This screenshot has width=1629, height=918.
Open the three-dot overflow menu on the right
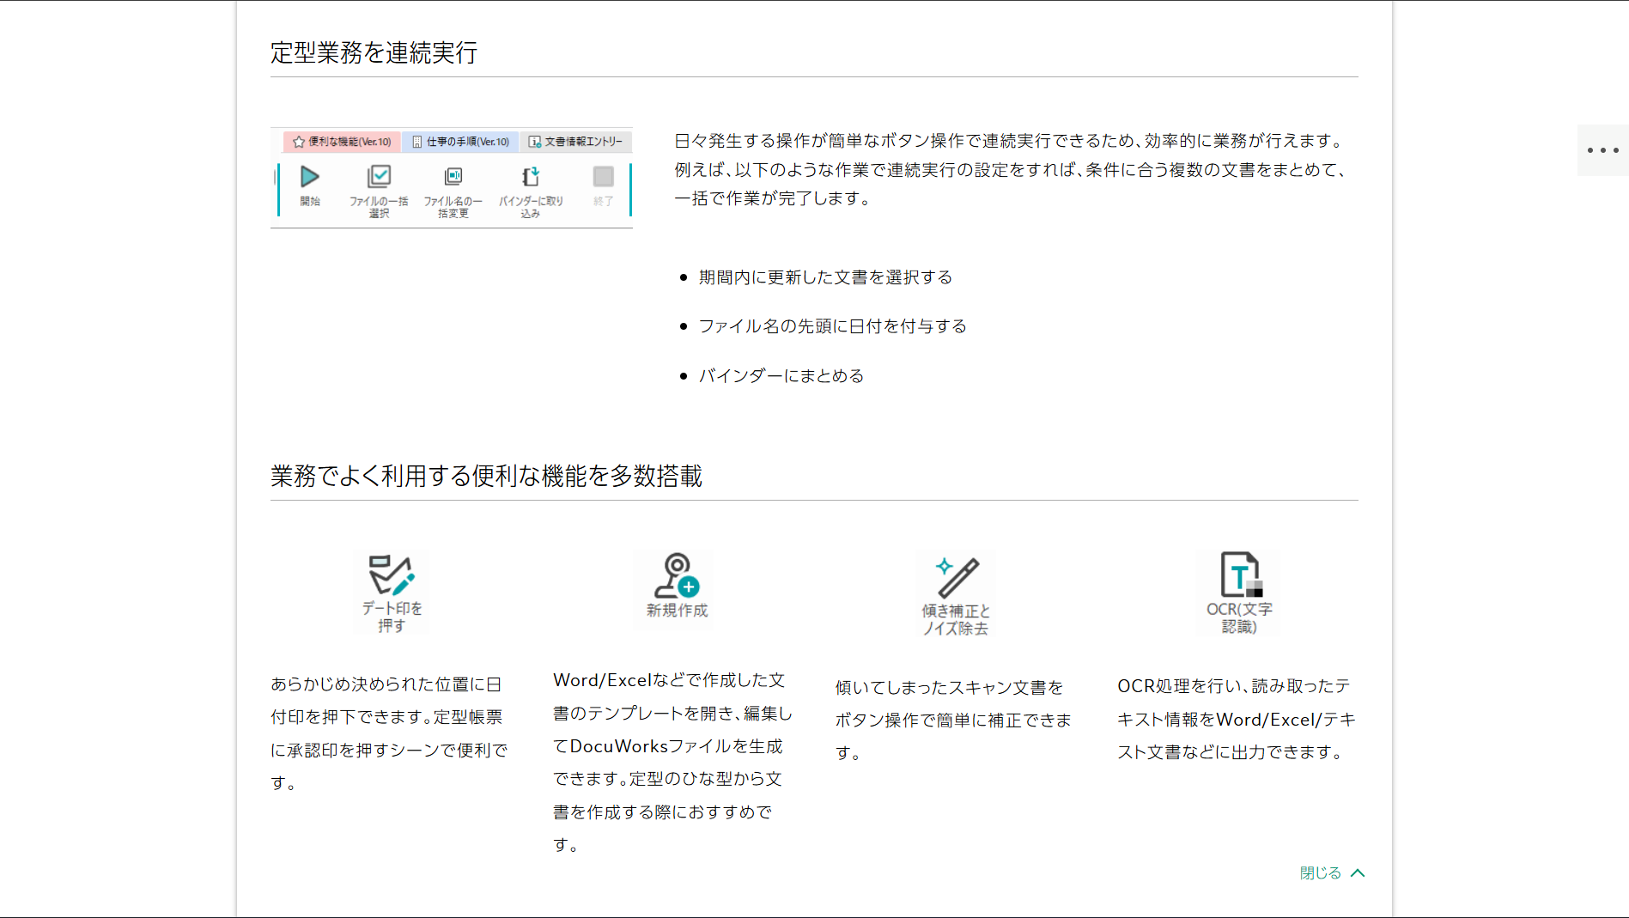(x=1602, y=150)
